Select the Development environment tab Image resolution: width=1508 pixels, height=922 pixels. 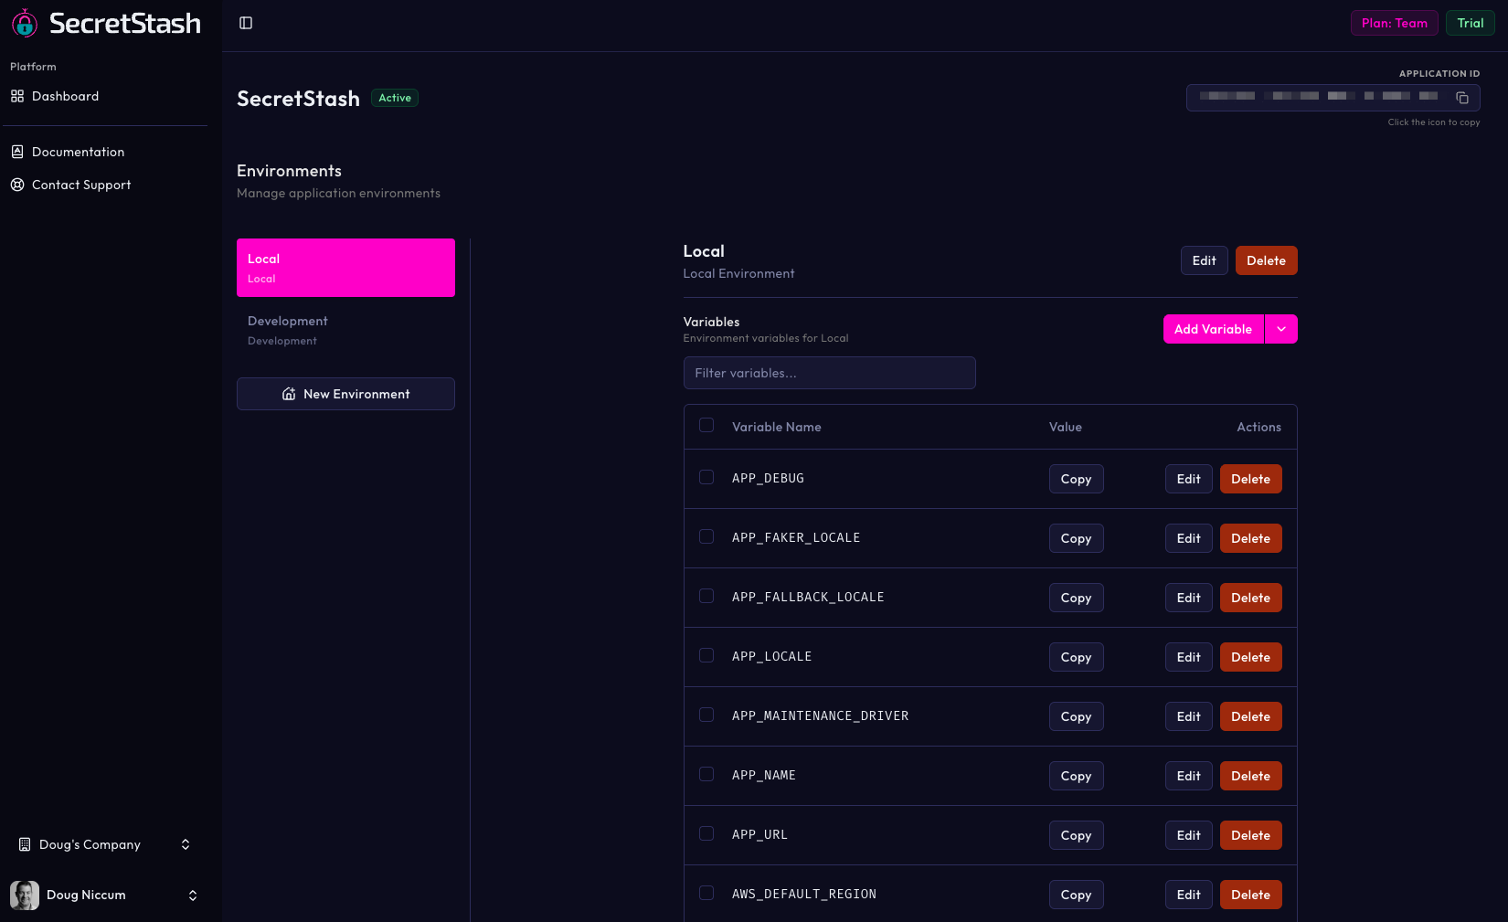point(345,330)
